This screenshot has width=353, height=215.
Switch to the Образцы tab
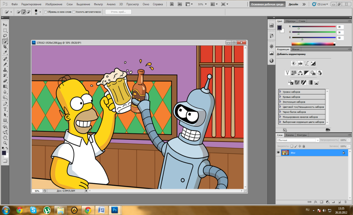(x=290, y=21)
